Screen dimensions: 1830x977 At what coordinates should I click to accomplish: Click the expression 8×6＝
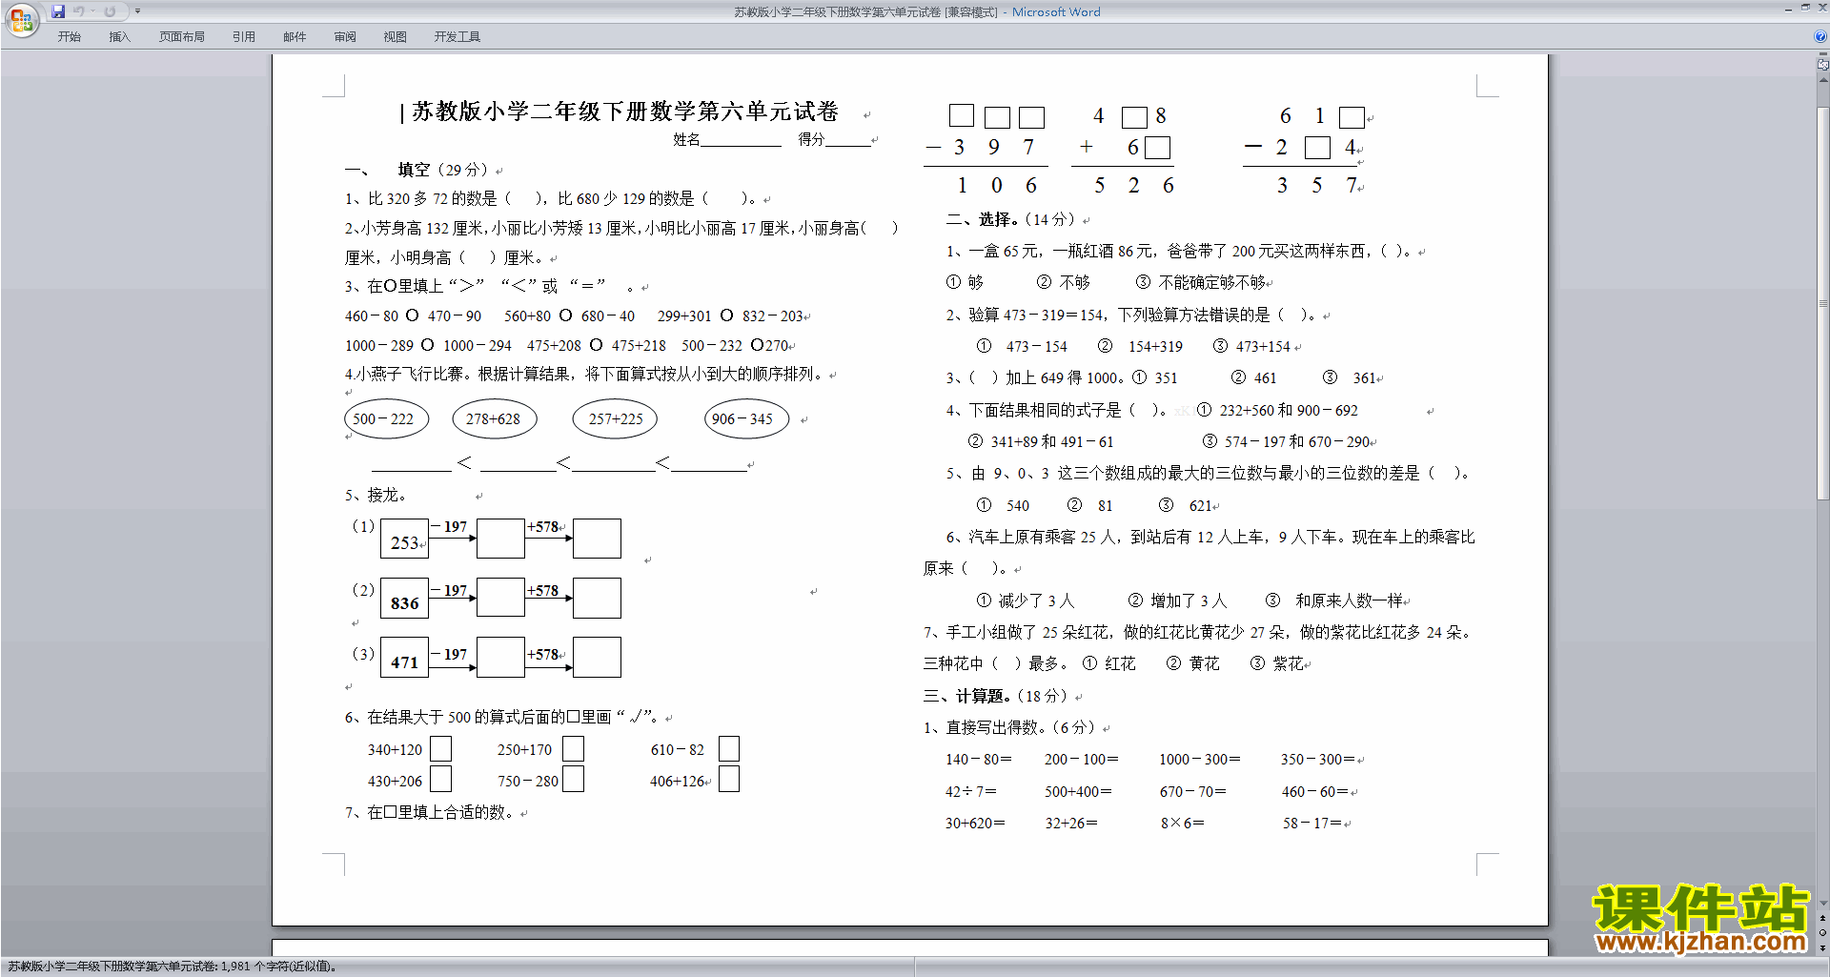click(x=1183, y=824)
